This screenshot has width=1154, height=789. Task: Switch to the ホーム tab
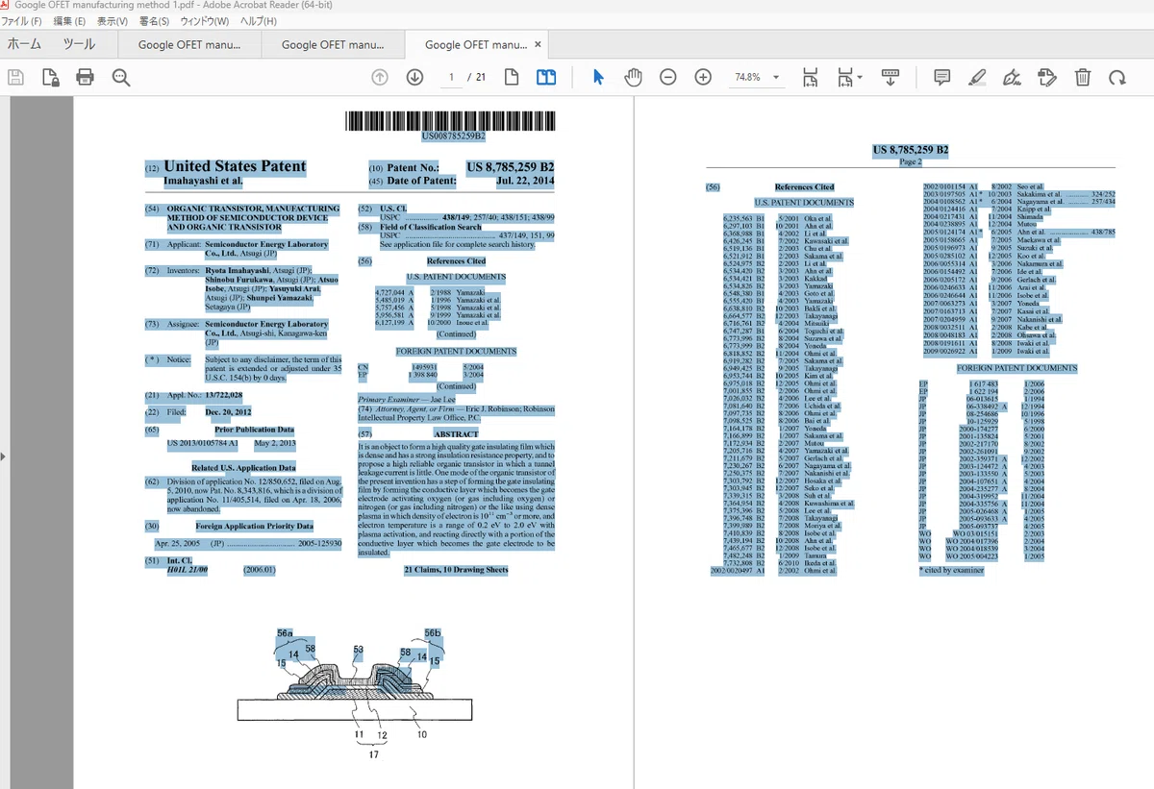tap(24, 44)
